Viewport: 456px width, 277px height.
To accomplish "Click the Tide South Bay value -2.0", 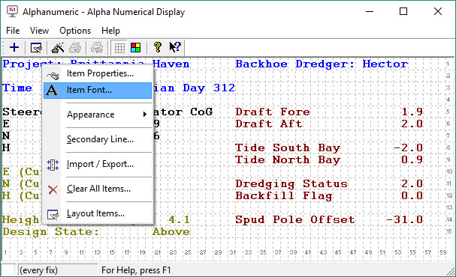I will pos(408,147).
